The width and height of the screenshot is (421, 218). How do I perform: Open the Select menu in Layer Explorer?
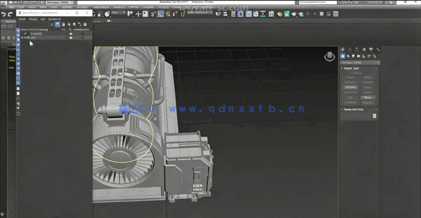[22, 20]
